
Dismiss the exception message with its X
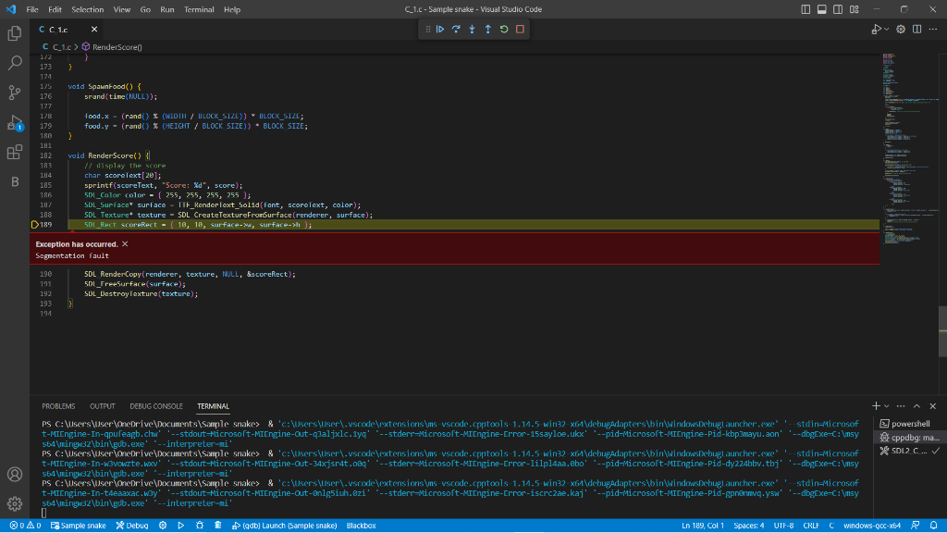(x=125, y=243)
